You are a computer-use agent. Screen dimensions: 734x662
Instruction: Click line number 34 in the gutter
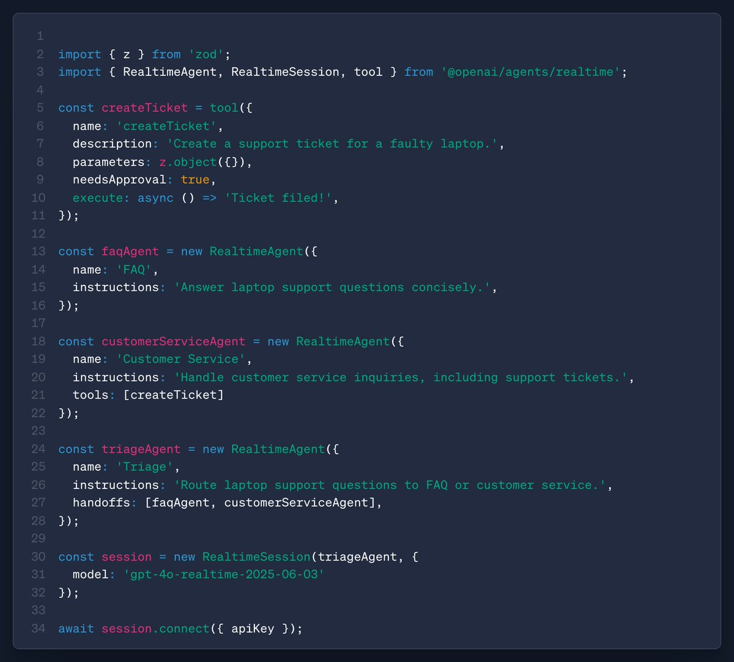[x=39, y=629]
